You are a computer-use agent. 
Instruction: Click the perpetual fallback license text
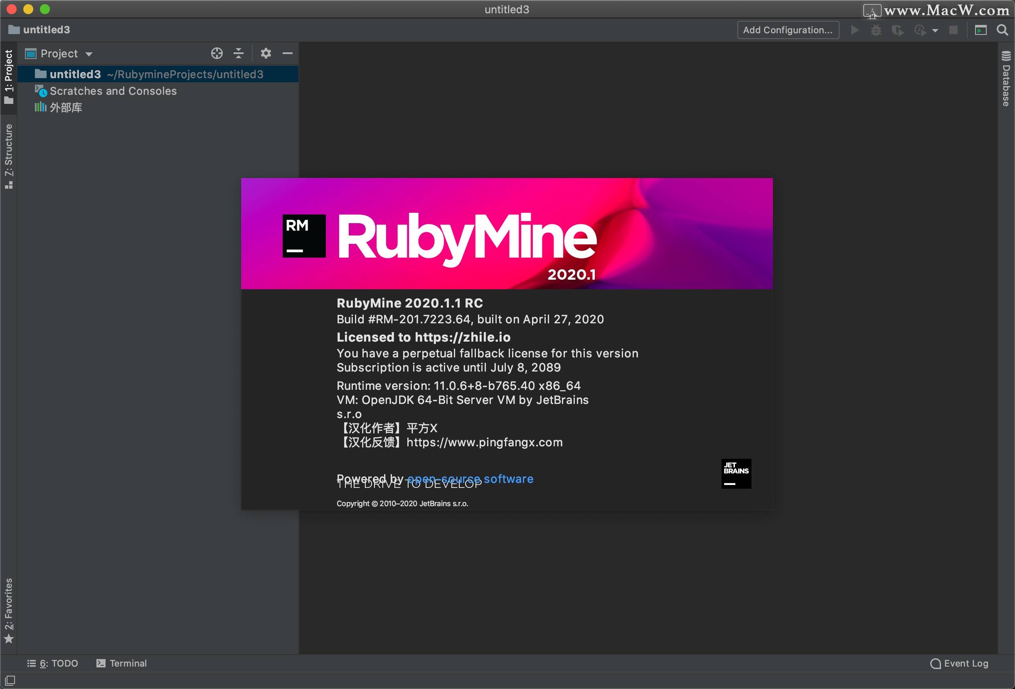(488, 353)
